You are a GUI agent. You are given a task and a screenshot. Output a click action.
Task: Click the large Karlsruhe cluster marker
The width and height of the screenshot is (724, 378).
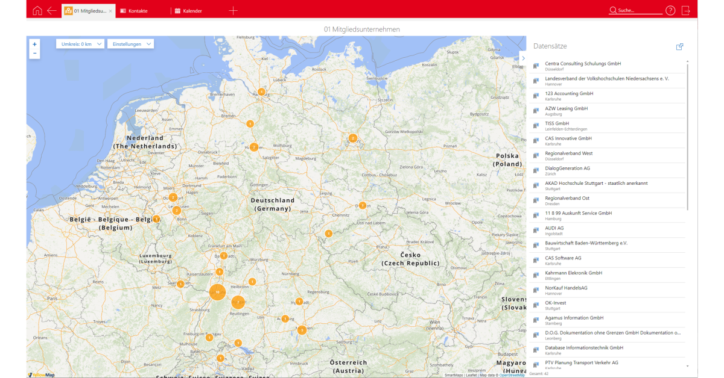pyautogui.click(x=217, y=293)
